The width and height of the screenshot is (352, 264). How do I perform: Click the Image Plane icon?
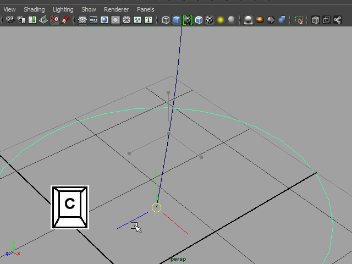pos(43,20)
